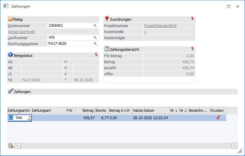
Task: Open the Annas Sportwelt account link
Action: click(21, 32)
